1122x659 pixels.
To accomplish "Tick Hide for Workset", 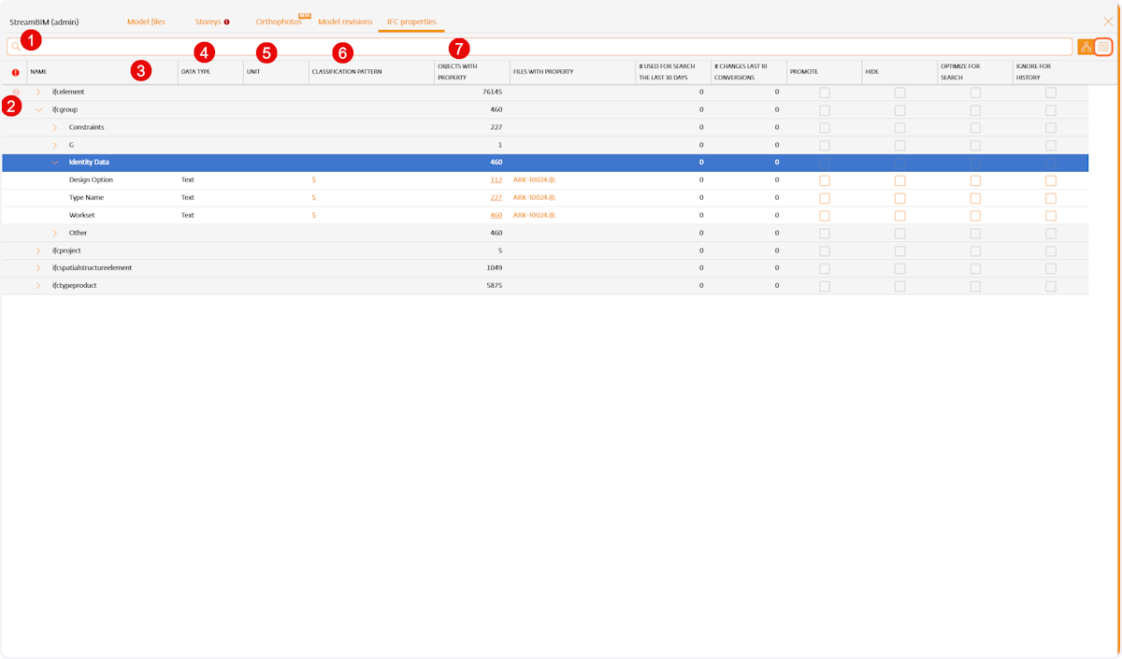I will pyautogui.click(x=899, y=216).
